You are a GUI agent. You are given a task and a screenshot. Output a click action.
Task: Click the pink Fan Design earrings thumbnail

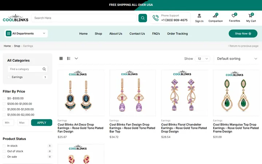pos(133,93)
